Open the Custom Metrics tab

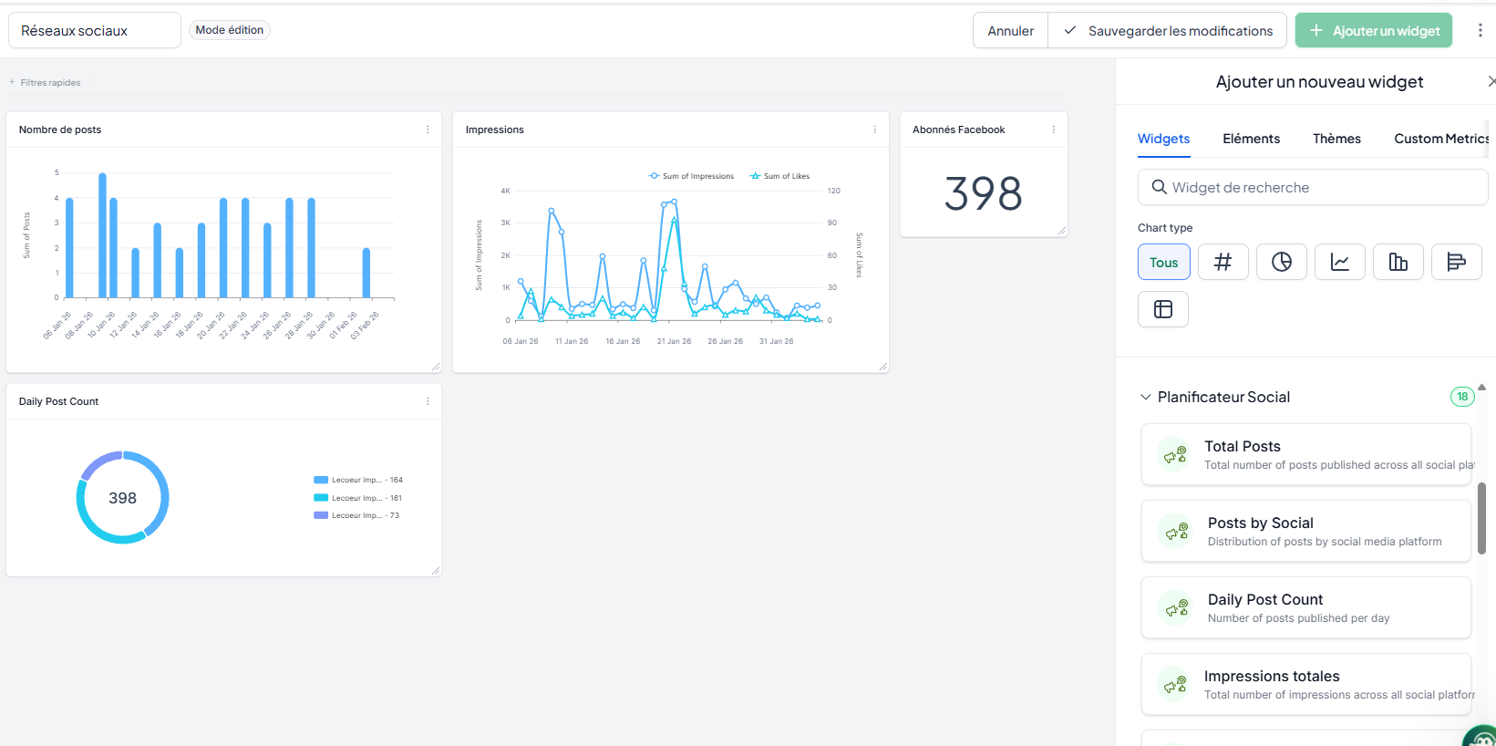pyautogui.click(x=1441, y=139)
